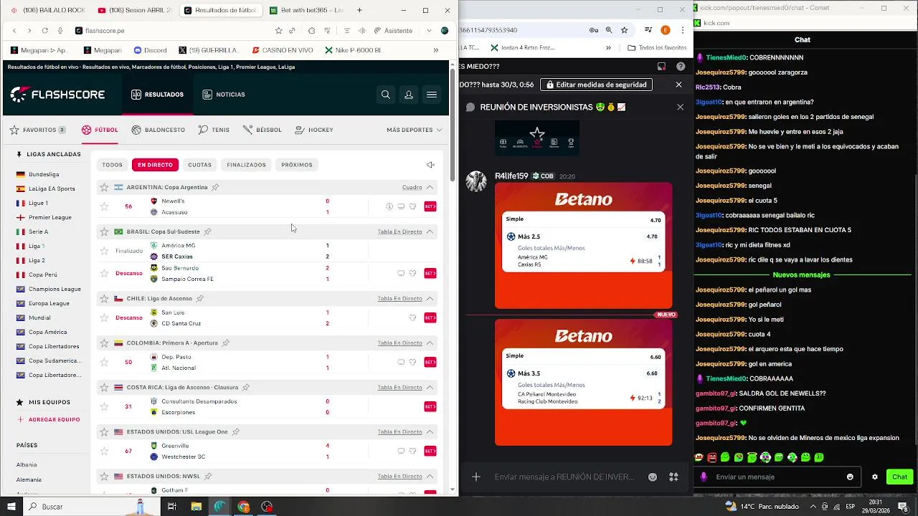Image resolution: width=918 pixels, height=516 pixels.
Task: Click Bet365 badge on Newell's match row
Action: 430,206
